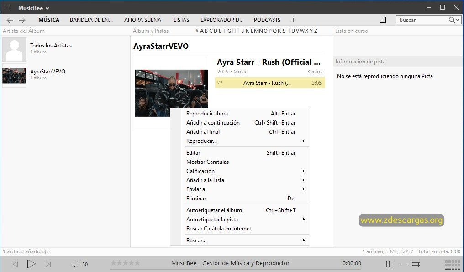The image size is (464, 272).
Task: Jump to letter S in index
Action: (284, 31)
